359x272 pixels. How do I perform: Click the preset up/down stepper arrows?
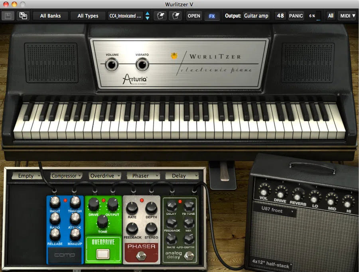point(148,16)
